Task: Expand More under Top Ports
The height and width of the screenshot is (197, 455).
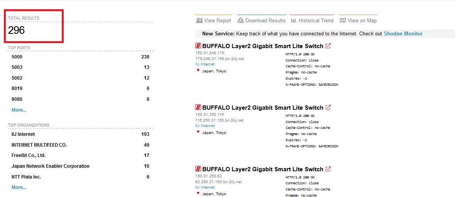Action: click(x=19, y=110)
